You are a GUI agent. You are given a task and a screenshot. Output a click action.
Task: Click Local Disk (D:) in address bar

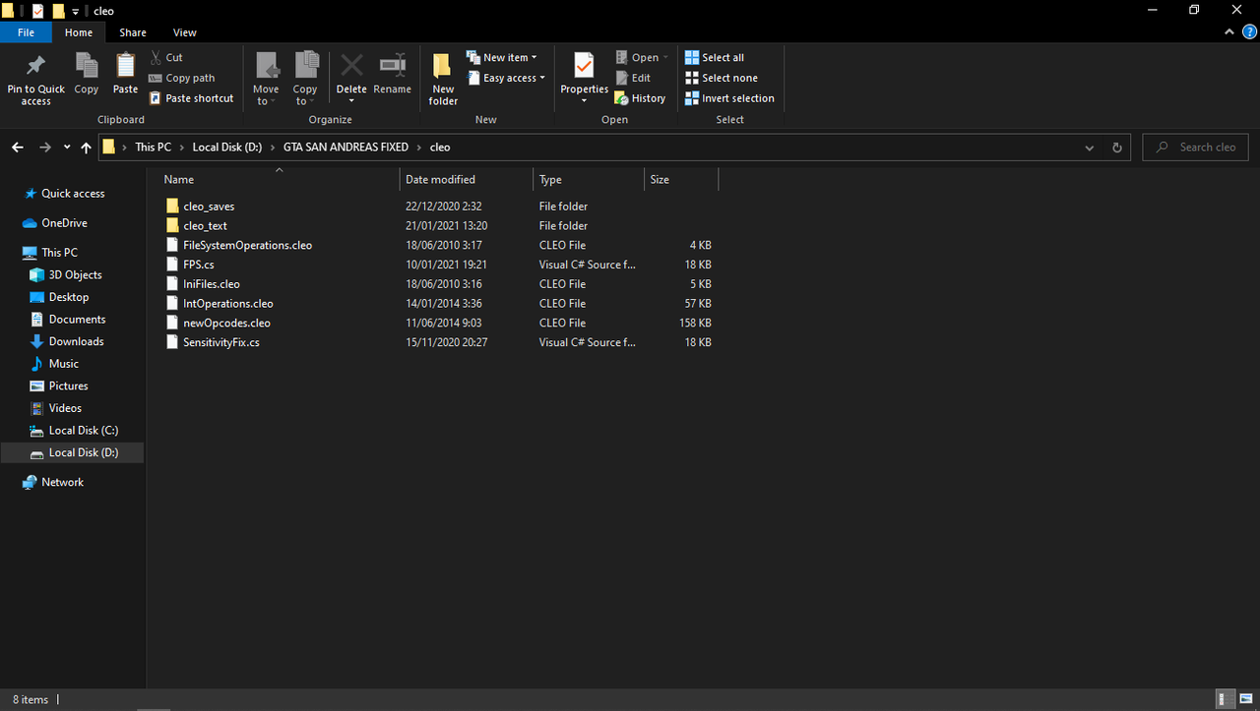coord(227,148)
